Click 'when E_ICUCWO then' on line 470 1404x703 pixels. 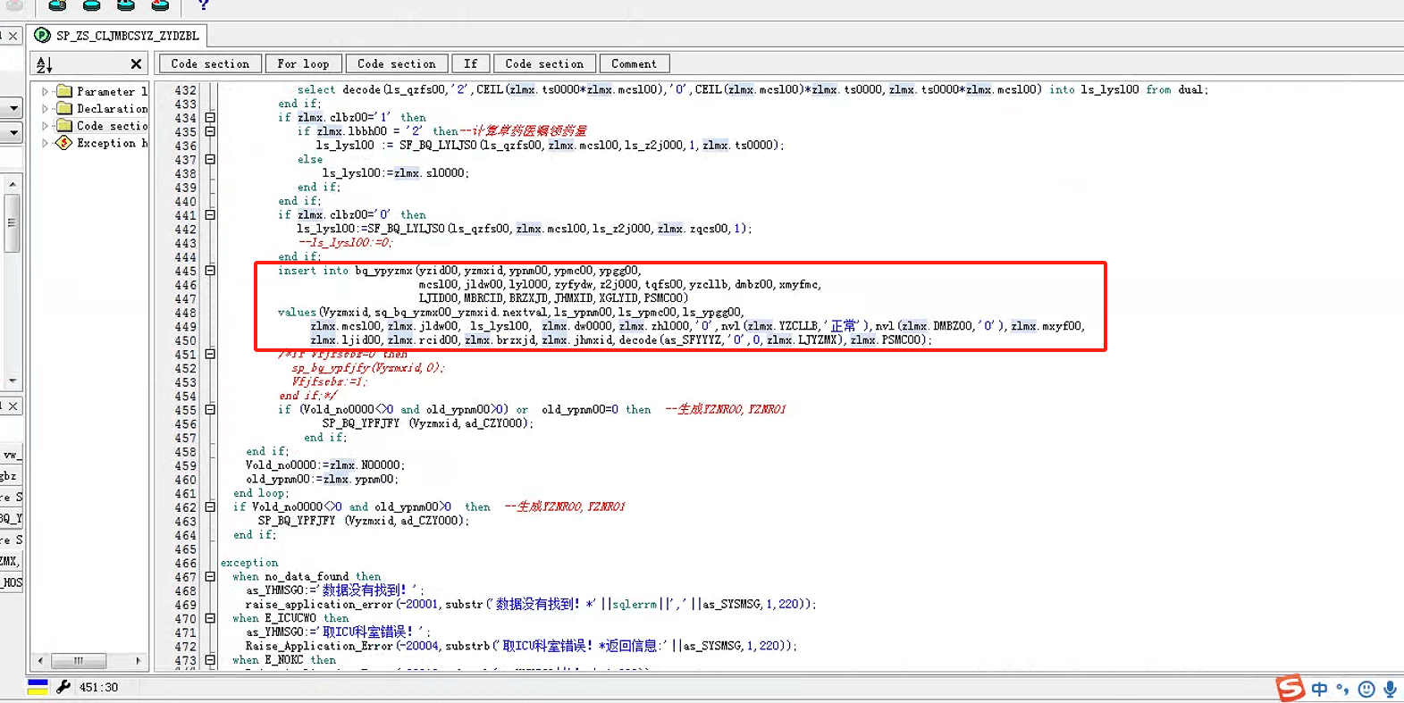(290, 618)
